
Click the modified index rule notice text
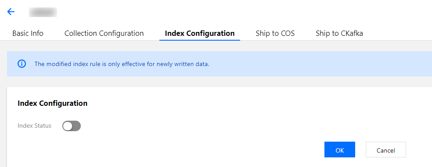point(122,64)
